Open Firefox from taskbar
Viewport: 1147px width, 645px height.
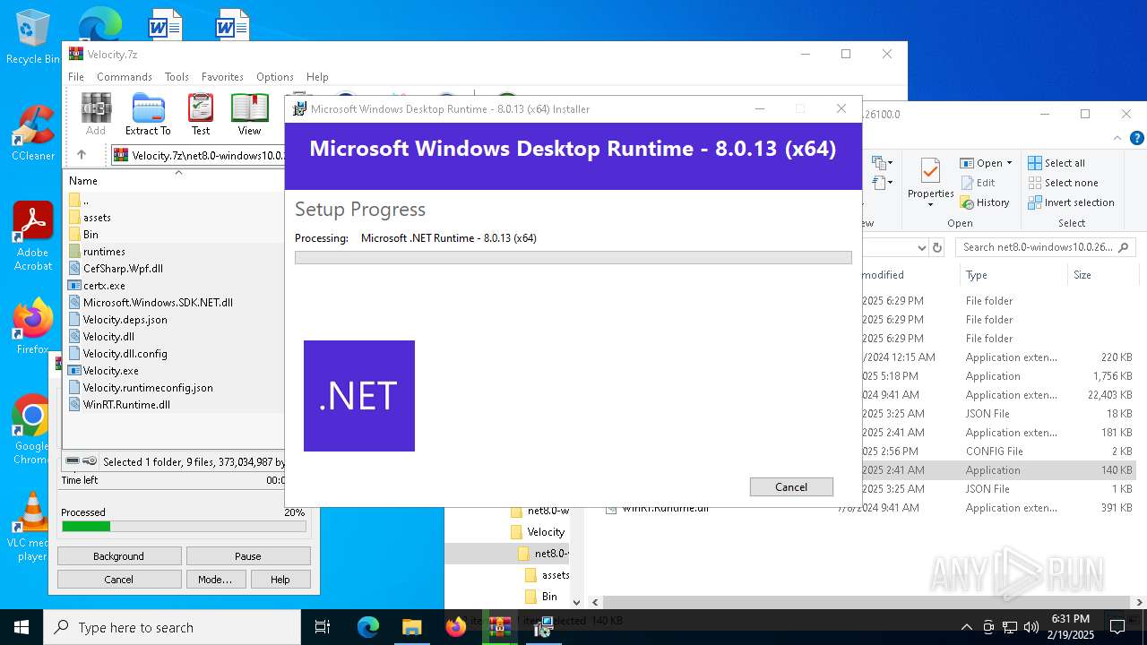[x=456, y=627]
